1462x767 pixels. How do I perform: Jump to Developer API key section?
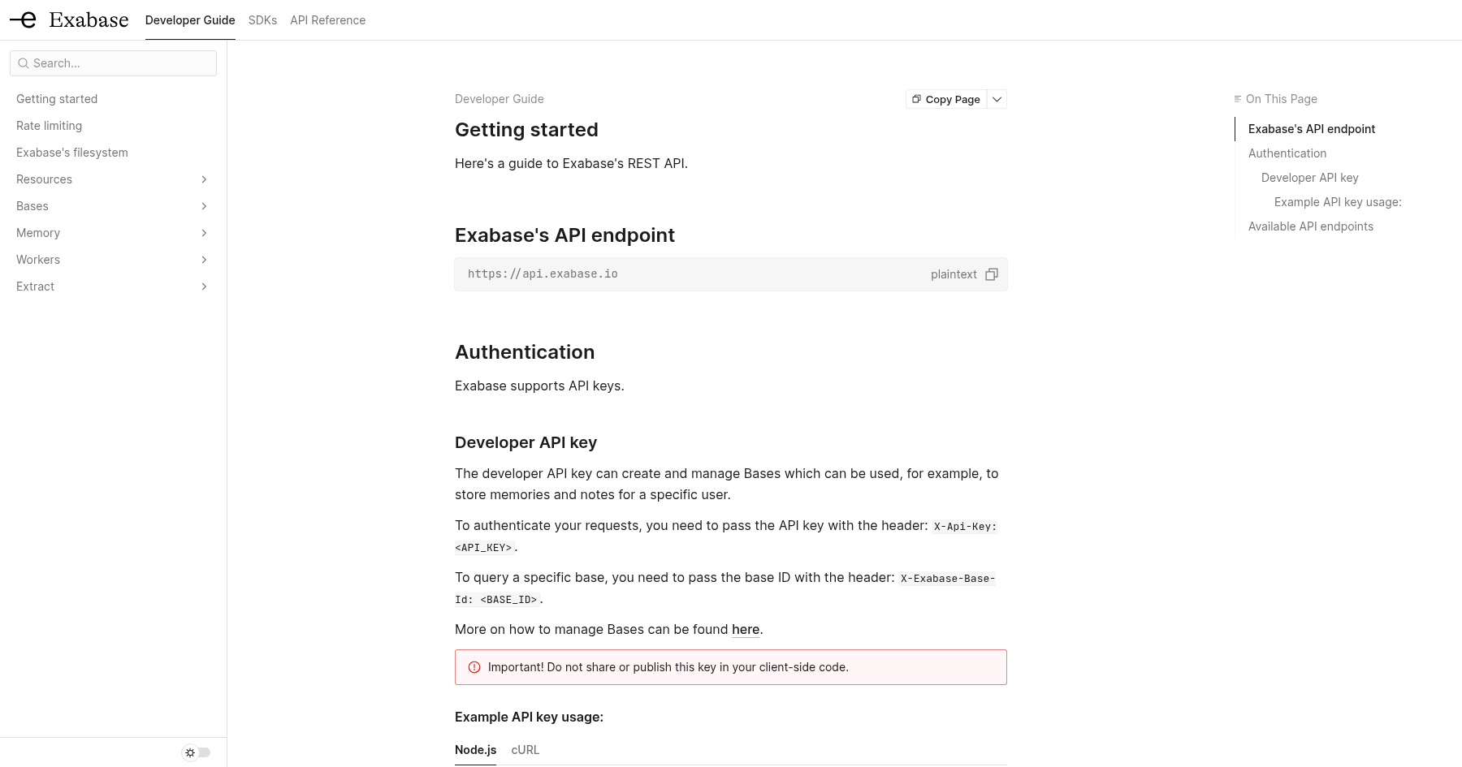tap(1309, 178)
